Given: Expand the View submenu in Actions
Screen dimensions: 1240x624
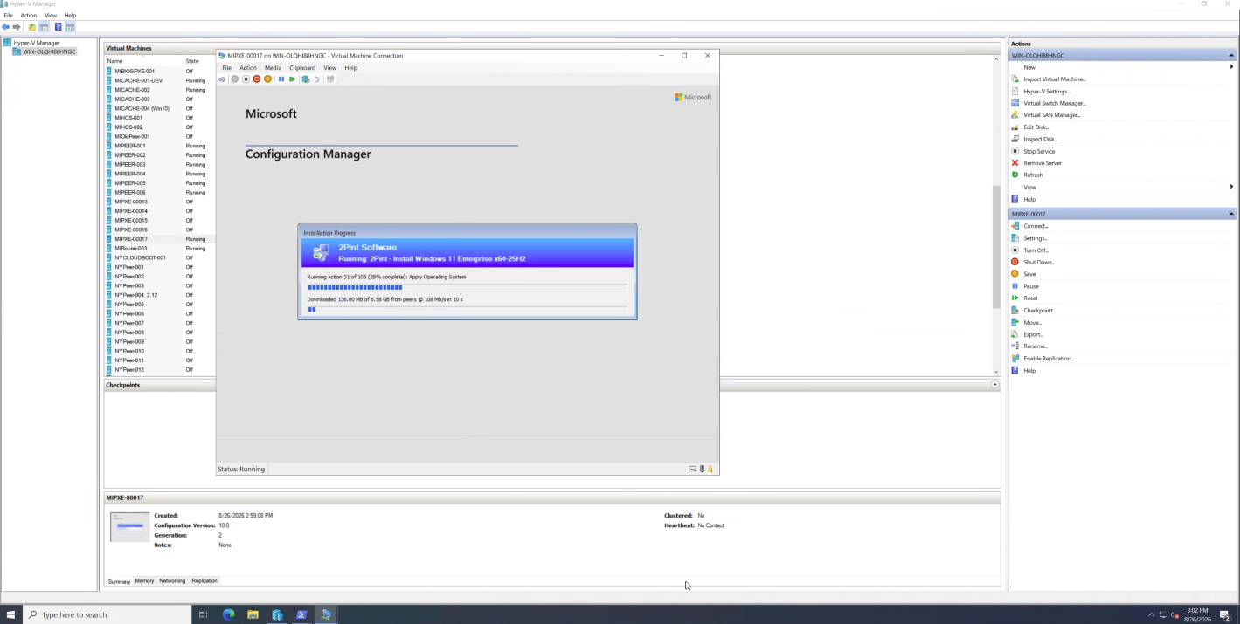Looking at the screenshot, I should tap(1231, 187).
